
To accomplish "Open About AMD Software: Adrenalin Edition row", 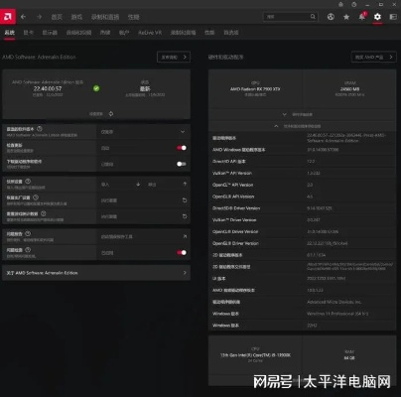I will pyautogui.click(x=96, y=273).
